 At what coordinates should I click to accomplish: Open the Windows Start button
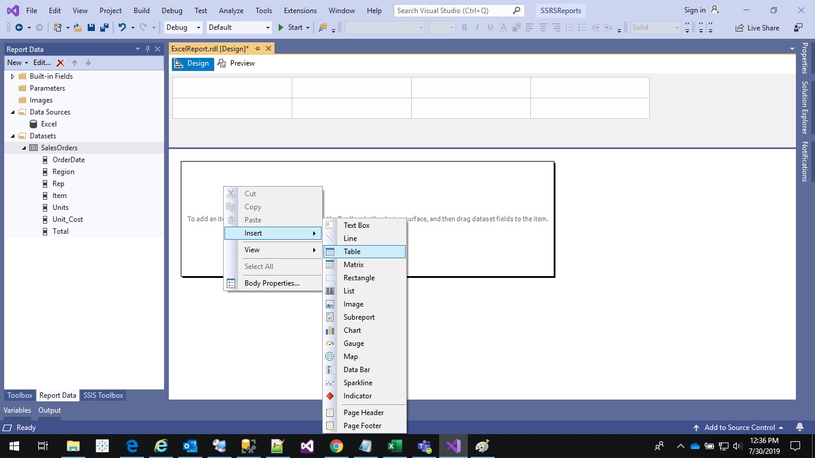pos(14,445)
